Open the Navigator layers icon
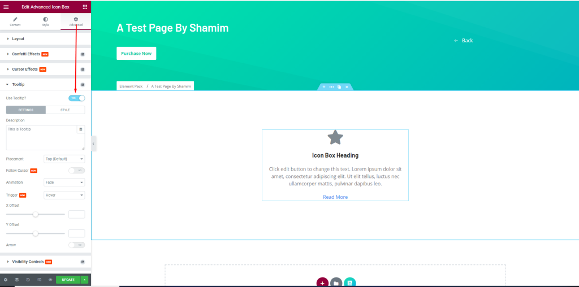Viewport: 579px width, 287px height. tap(17, 280)
